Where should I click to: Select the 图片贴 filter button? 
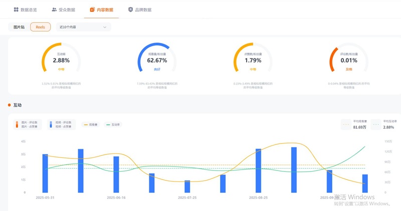coord(19,27)
